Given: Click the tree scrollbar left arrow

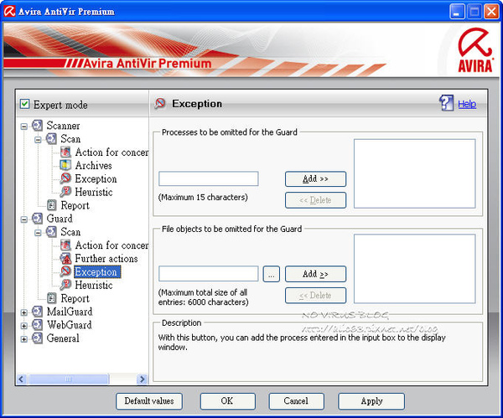Looking at the screenshot, I should (22, 379).
